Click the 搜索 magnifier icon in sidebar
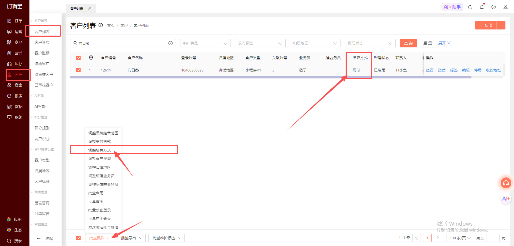This screenshot has height=246, width=514. coord(9,241)
